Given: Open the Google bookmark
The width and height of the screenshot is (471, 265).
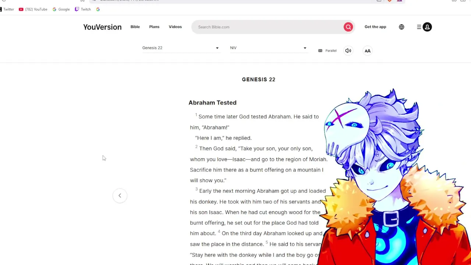Looking at the screenshot, I should click(x=61, y=9).
